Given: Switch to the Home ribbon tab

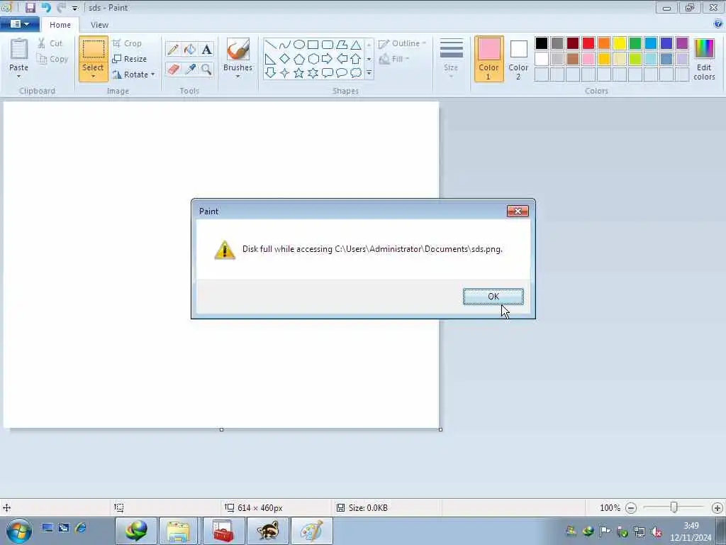Looking at the screenshot, I should (x=60, y=25).
